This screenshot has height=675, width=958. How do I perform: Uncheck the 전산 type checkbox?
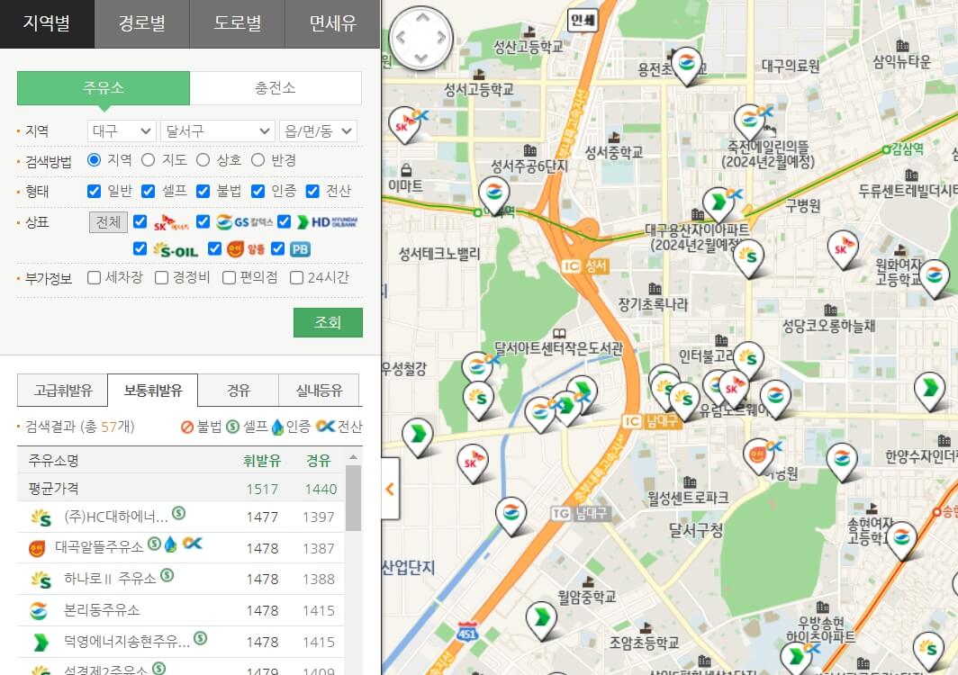(x=312, y=191)
